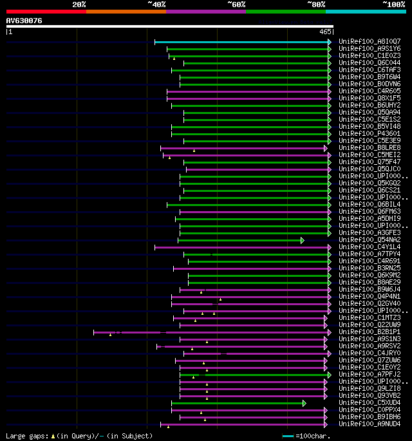This screenshot has width=412, height=441.
Task: Click the purple ~60% identity legend segment
Action: coord(206,12)
